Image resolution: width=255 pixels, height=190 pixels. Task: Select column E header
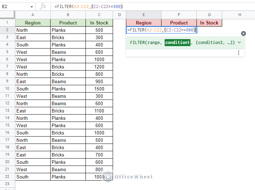[144, 15]
